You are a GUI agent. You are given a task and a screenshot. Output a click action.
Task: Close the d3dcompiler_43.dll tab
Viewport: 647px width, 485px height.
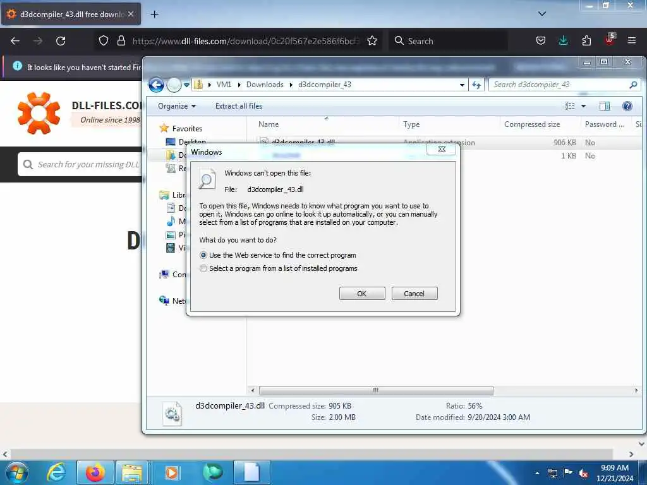click(130, 14)
